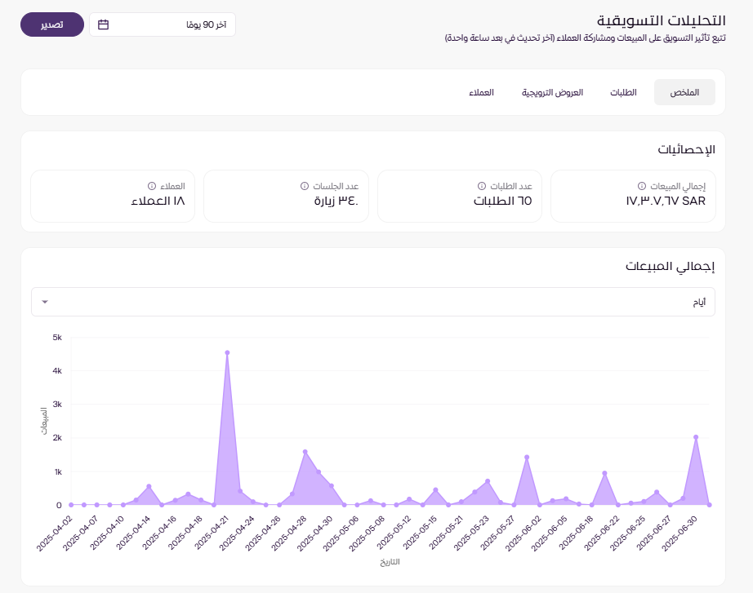Click the calendar icon in date range field
Screen dimensions: 753x593
click(104, 24)
